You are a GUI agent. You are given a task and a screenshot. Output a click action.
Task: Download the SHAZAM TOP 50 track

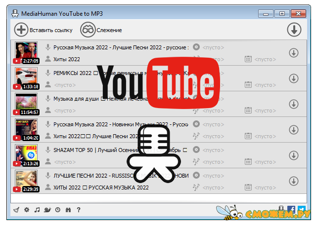(293, 155)
